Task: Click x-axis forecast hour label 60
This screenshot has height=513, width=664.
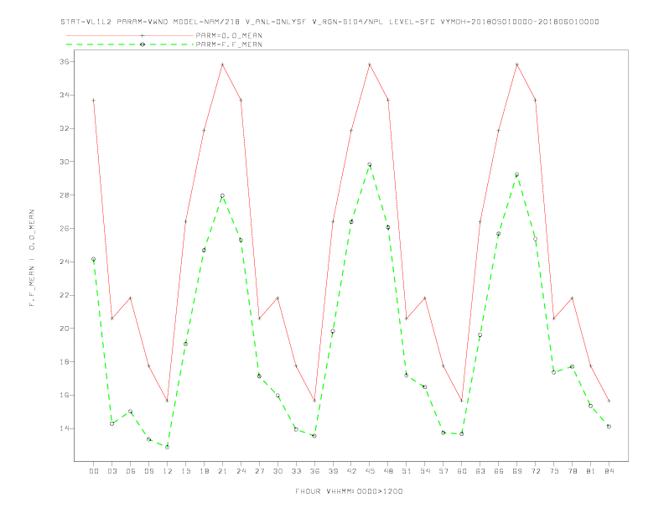Action: (x=462, y=471)
